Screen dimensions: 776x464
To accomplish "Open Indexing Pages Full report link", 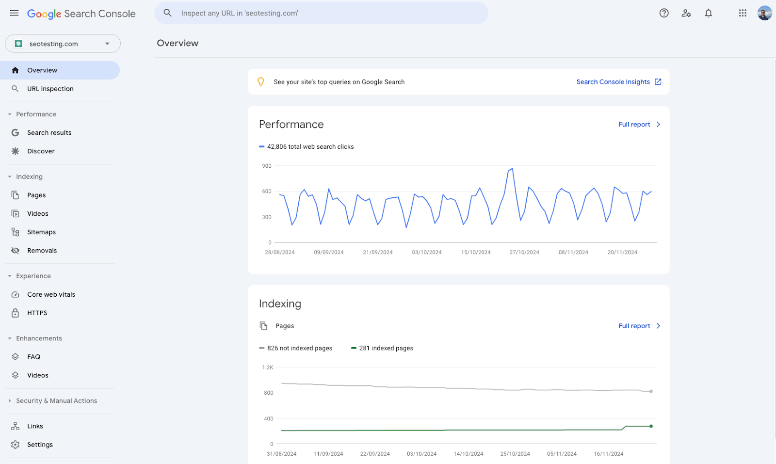I will point(634,326).
